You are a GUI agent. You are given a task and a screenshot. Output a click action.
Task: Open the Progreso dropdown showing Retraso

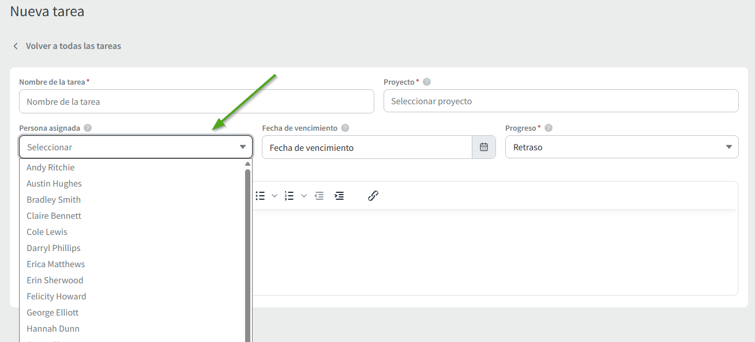(621, 147)
